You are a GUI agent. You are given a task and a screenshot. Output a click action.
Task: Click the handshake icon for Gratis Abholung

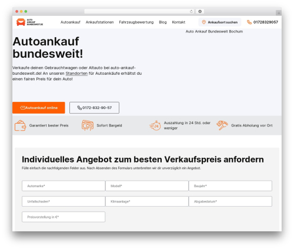222,125
